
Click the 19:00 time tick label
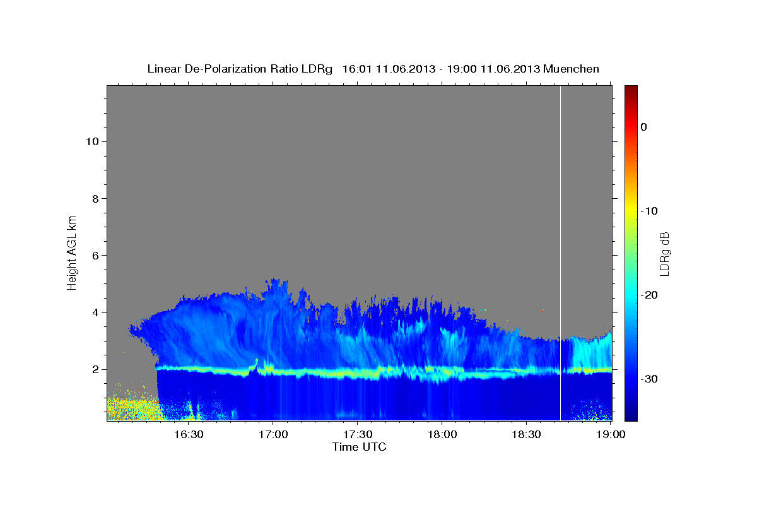coord(610,435)
